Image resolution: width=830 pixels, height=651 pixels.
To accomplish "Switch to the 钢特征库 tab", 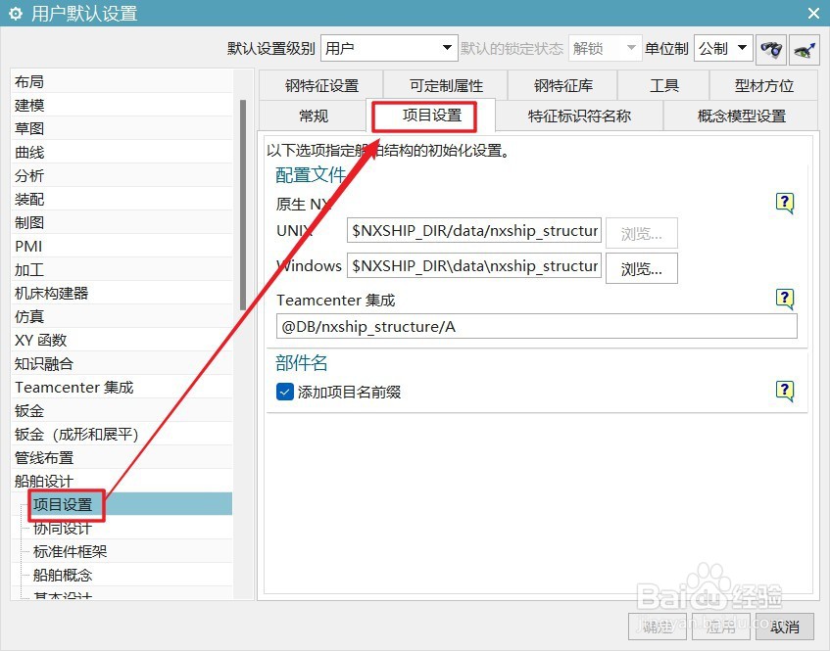I will (561, 85).
